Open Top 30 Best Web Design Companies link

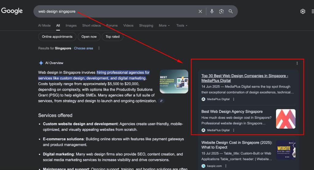245,78
